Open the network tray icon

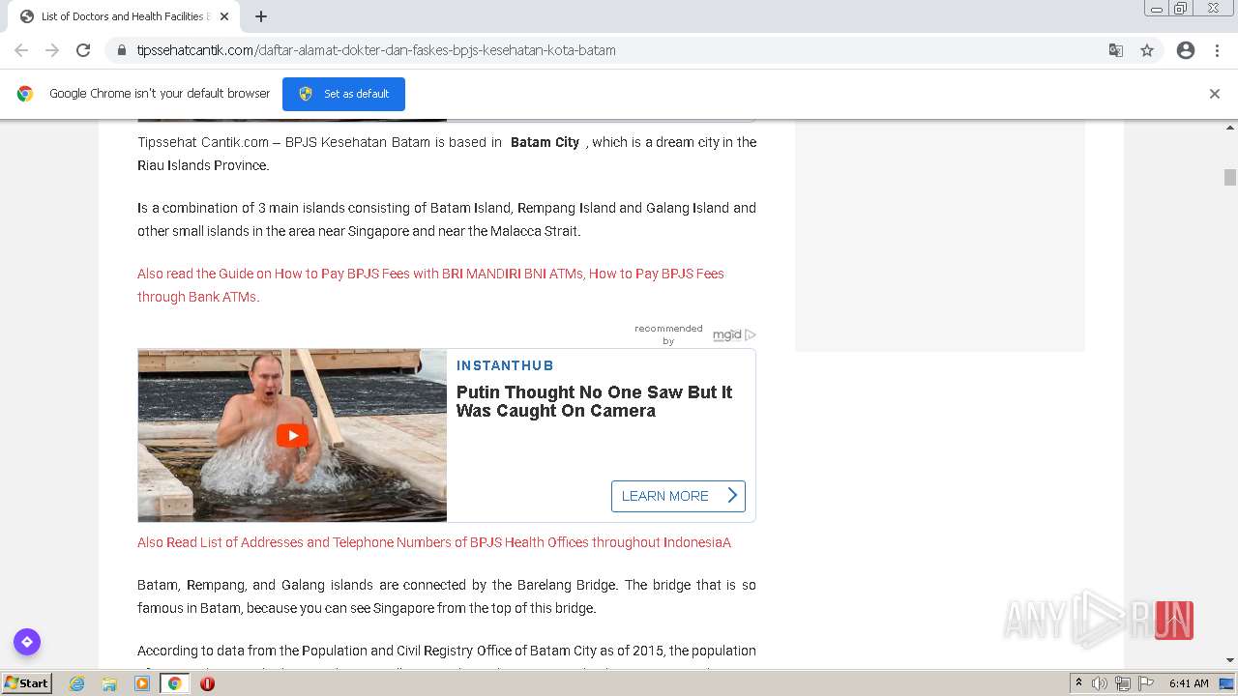tap(1123, 683)
